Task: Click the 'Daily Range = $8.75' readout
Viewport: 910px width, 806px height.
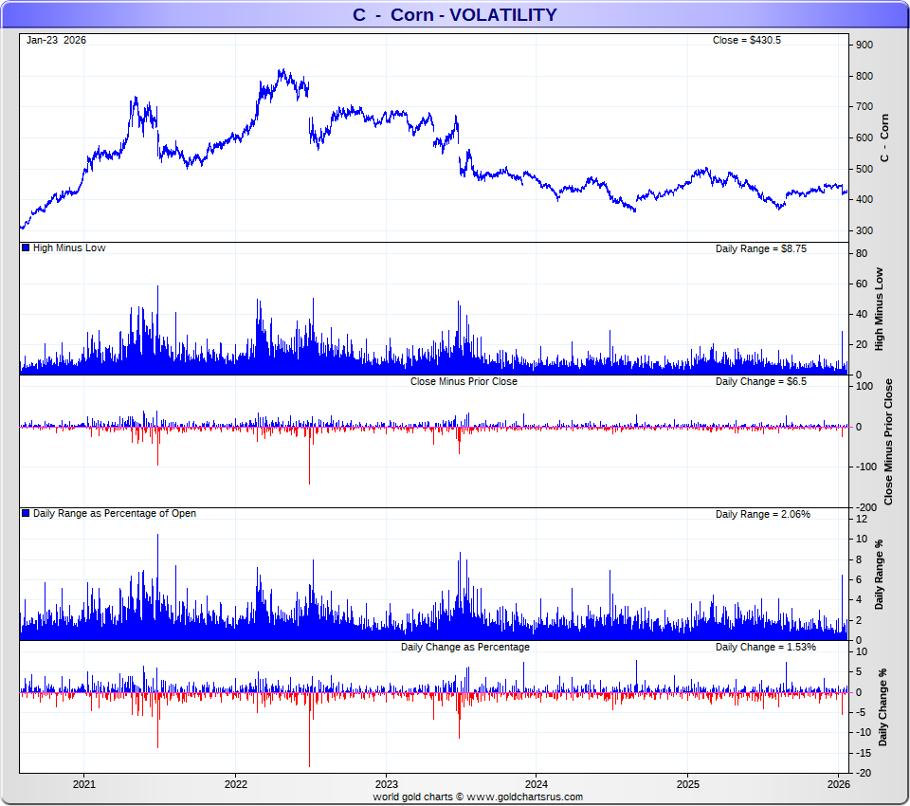Action: (x=760, y=248)
